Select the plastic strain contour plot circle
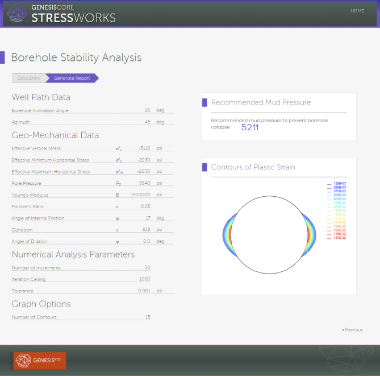Image resolution: width=380 pixels, height=376 pixels. (x=269, y=235)
